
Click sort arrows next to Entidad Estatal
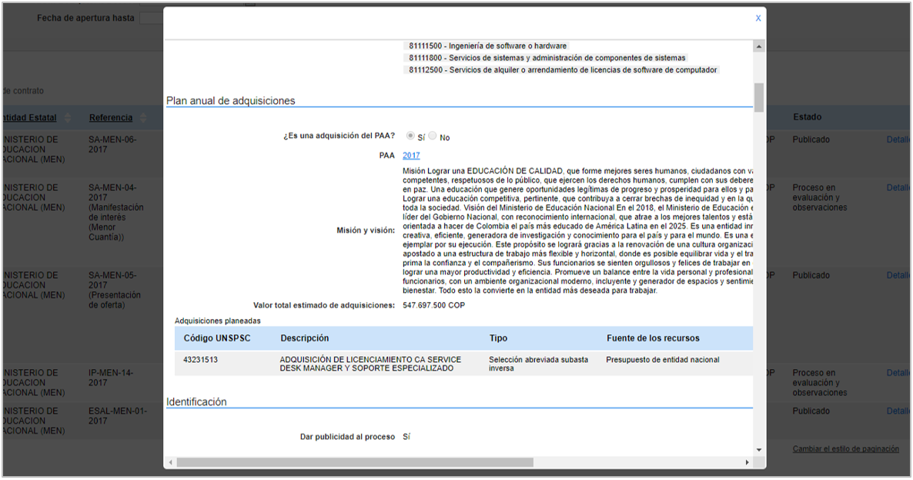click(x=68, y=118)
